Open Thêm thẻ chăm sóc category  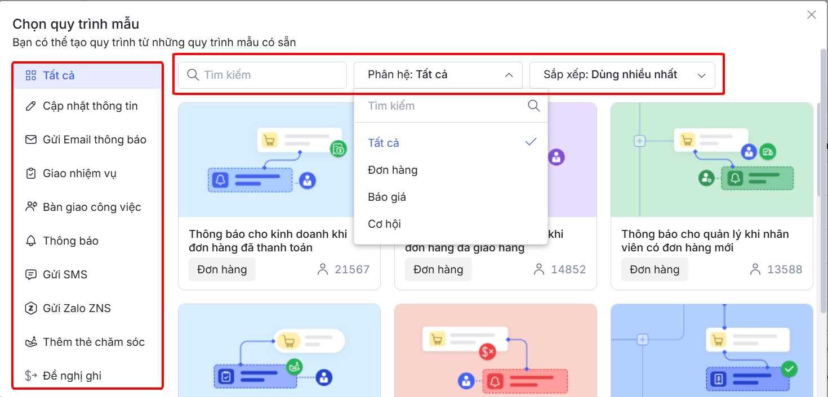point(94,342)
